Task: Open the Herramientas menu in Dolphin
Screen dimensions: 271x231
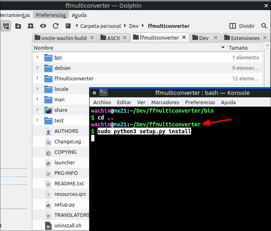Action: click(15, 15)
